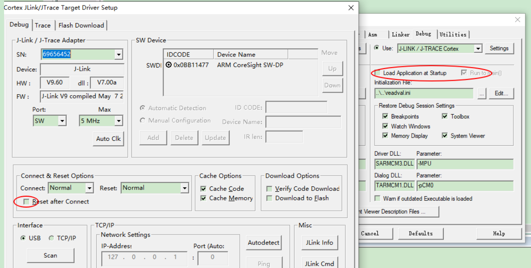This screenshot has height=268, width=531.
Task: Expand the SN serial number dropdown
Action: (118, 55)
